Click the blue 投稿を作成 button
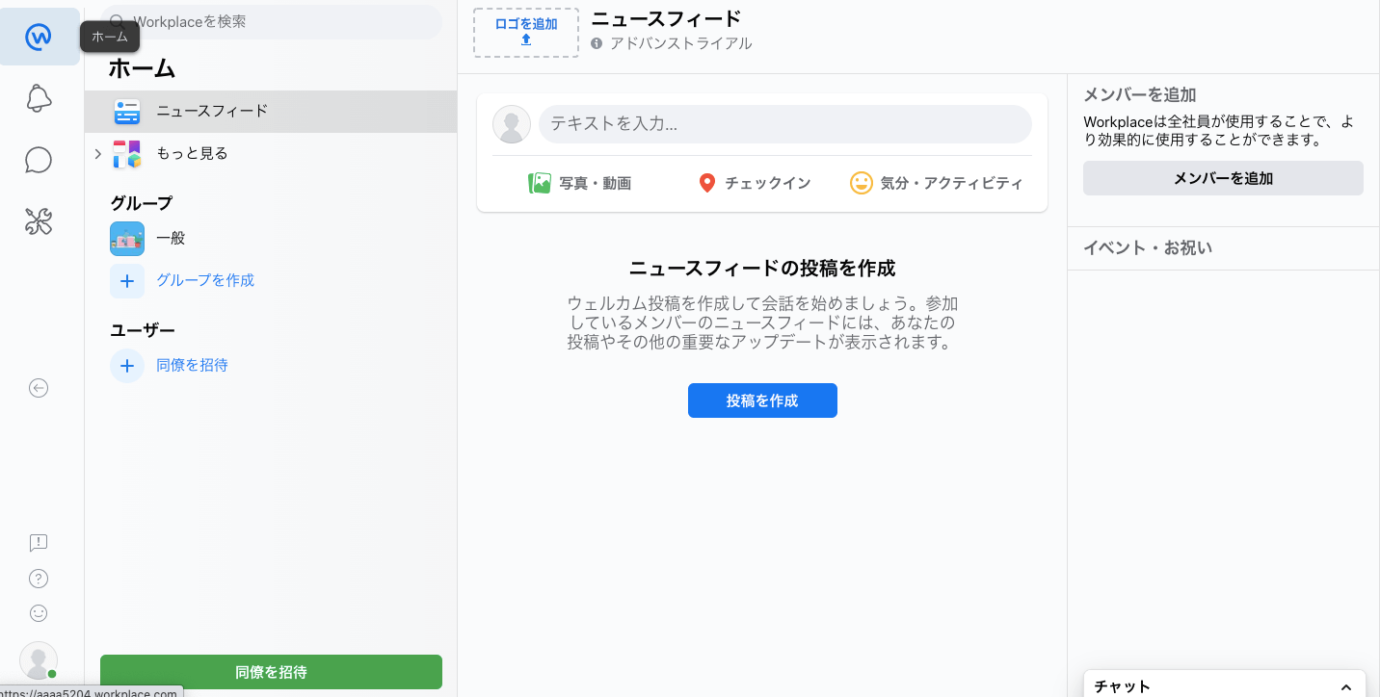Image resolution: width=1380 pixels, height=697 pixels. pyautogui.click(x=761, y=400)
